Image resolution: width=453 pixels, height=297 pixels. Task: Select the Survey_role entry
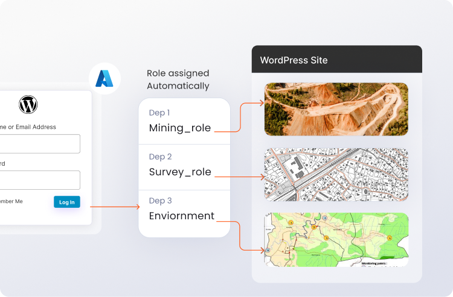[180, 172]
